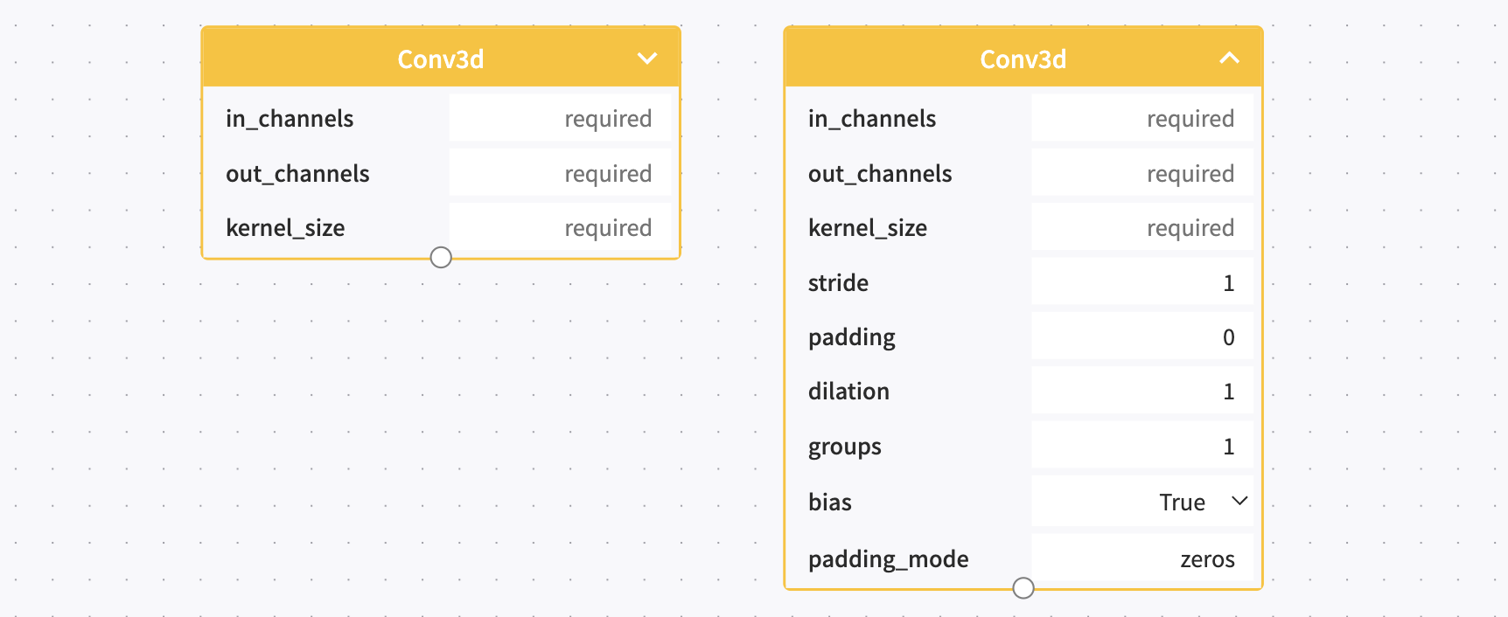Select the dilation value field

[x=1142, y=391]
